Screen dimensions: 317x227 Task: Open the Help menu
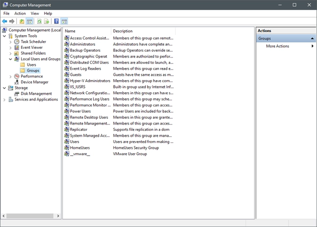click(x=48, y=13)
